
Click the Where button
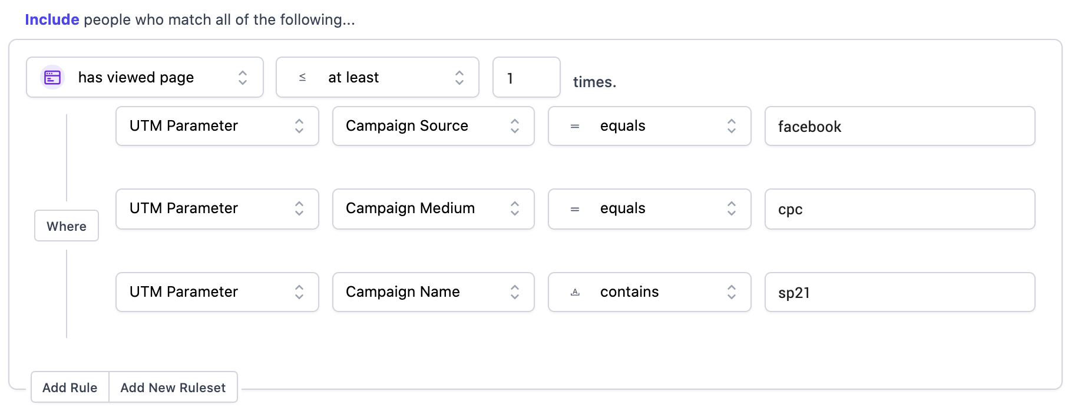coord(67,226)
